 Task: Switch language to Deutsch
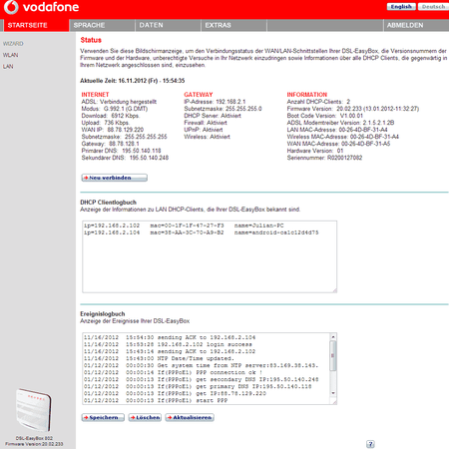tap(433, 7)
